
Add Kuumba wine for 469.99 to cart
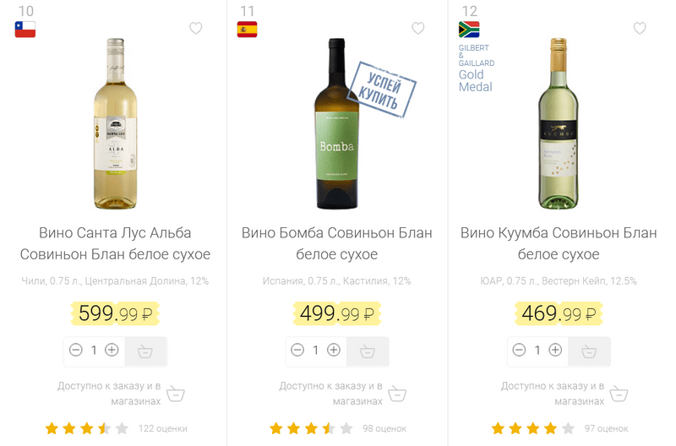(x=589, y=351)
